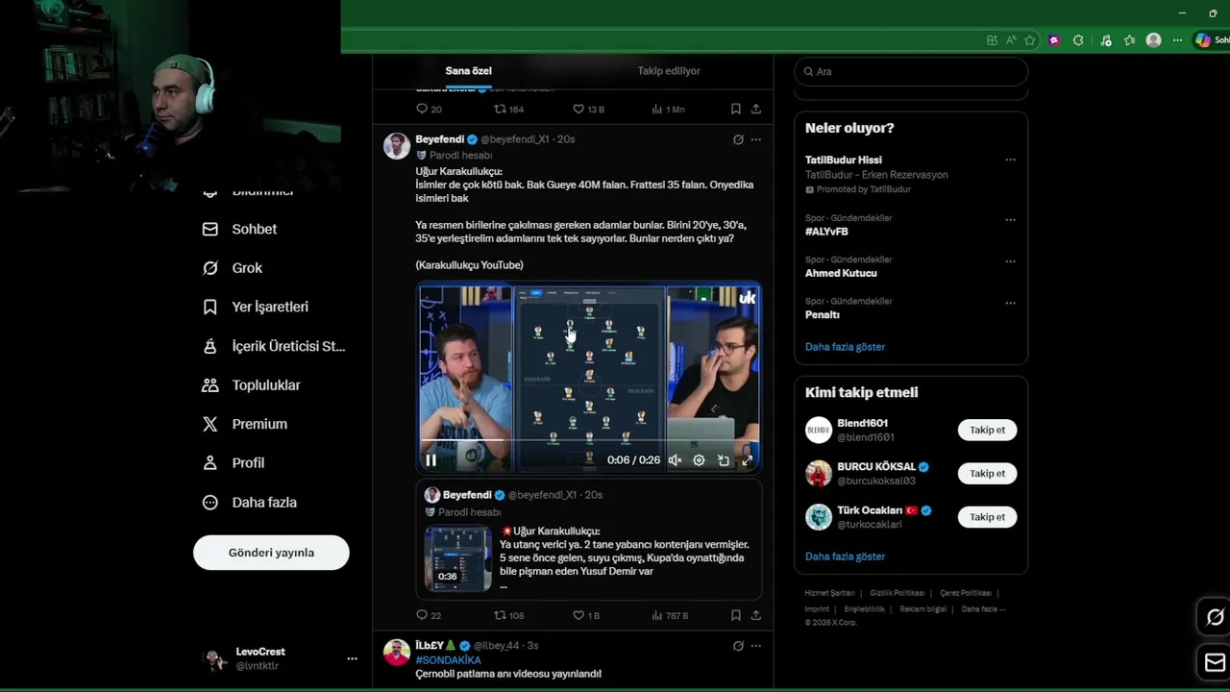1230x692 pixels.
Task: Unmute the video using the speaker icon
Action: click(675, 460)
